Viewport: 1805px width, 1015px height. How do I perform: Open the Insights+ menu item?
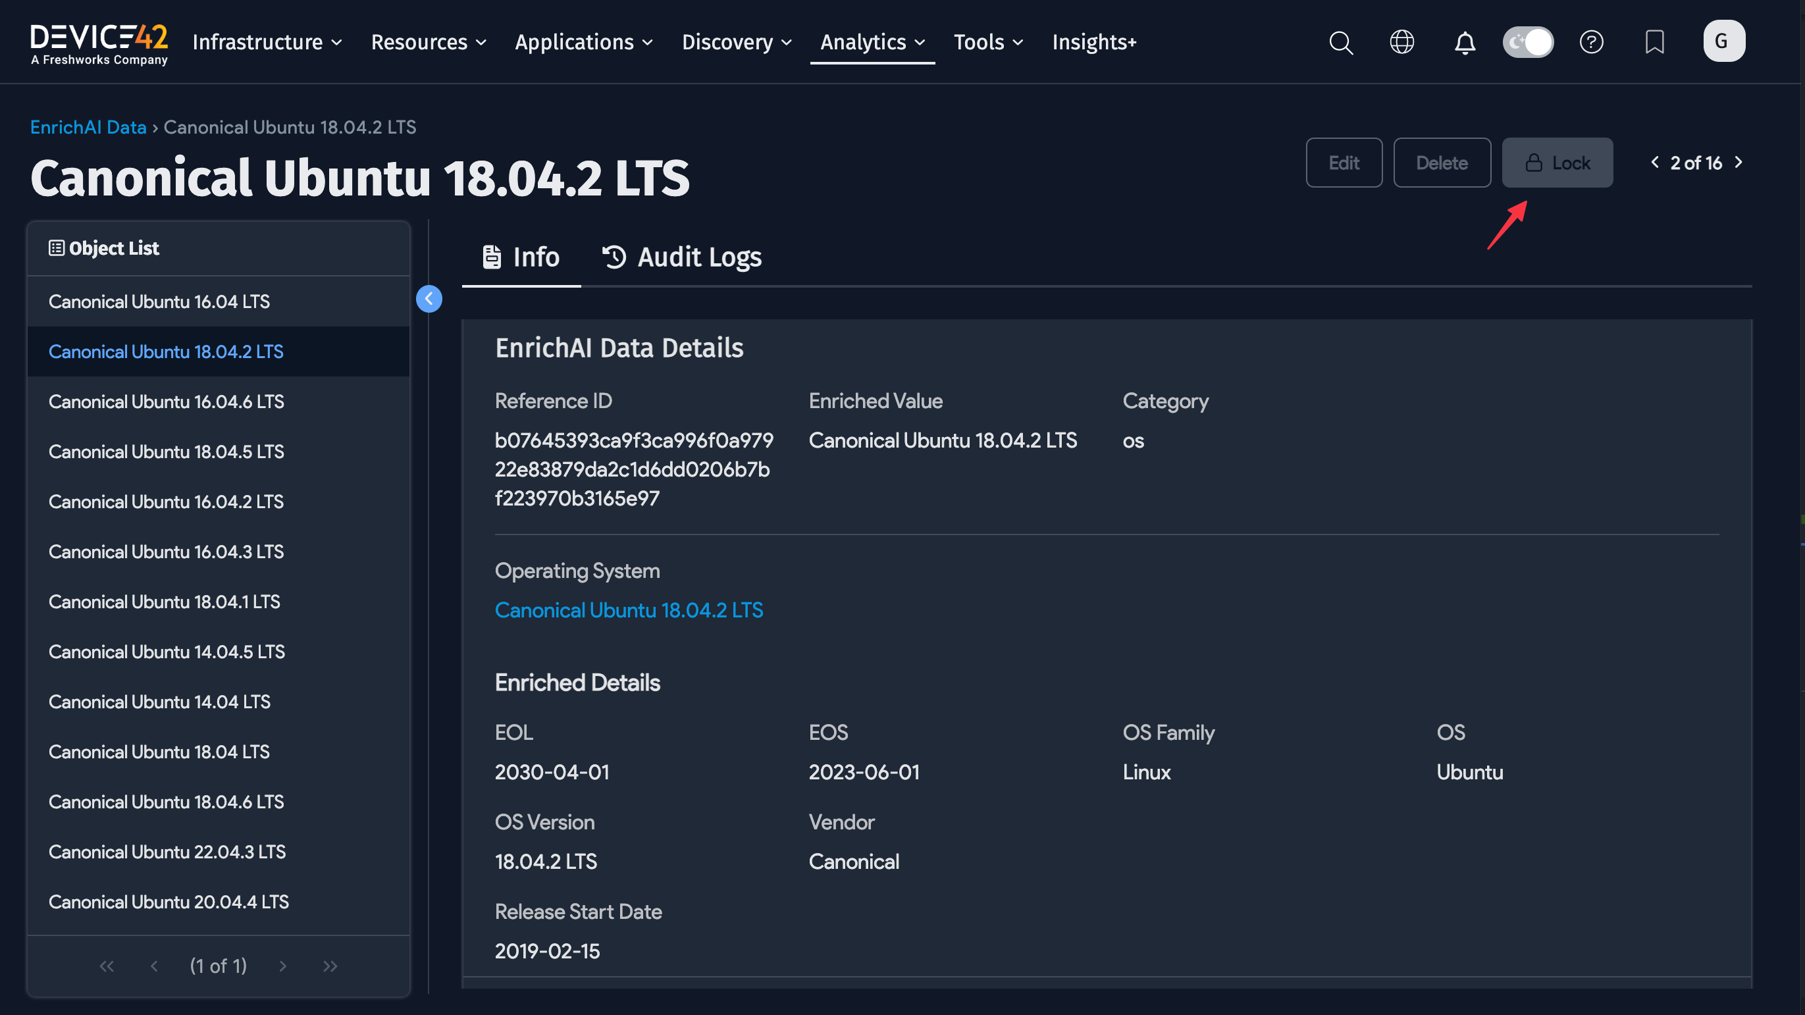[1094, 42]
